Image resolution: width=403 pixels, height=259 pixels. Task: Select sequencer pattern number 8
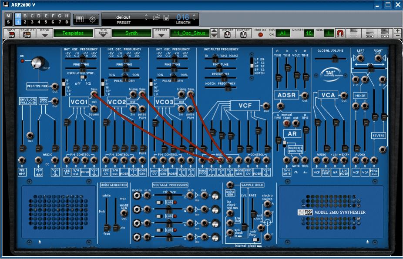(x=67, y=22)
